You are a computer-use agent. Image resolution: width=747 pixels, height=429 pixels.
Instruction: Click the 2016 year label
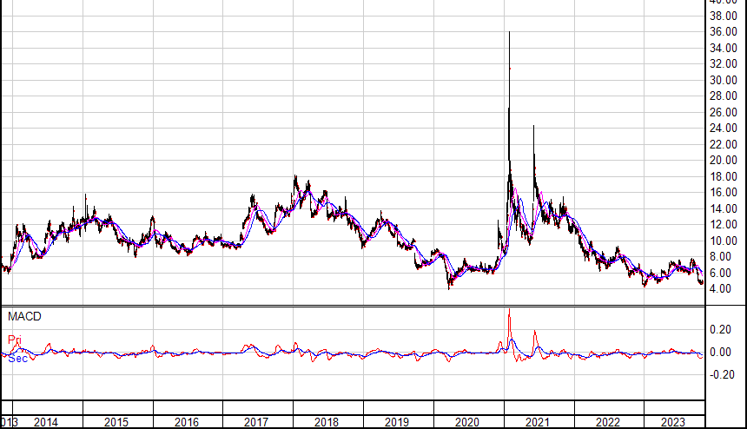(x=186, y=422)
